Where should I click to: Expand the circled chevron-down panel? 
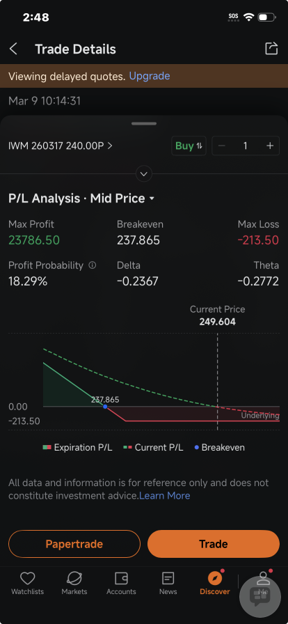tap(144, 174)
